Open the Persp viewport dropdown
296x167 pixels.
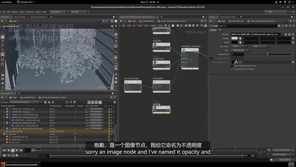tap(99, 31)
